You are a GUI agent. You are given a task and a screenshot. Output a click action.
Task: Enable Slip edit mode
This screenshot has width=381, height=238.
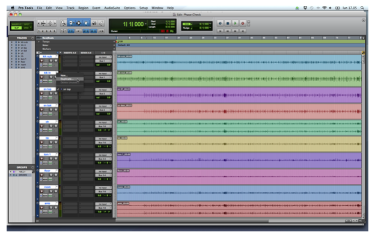tap(16, 28)
